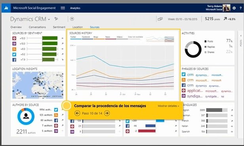Image resolution: width=244 pixels, height=146 pixels.
Task: Switch to the Sources tab
Action: point(94,27)
